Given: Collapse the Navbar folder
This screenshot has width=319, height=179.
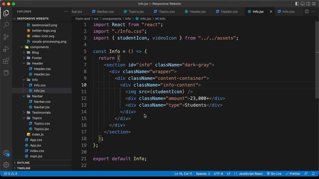Looking at the screenshot, I should [37, 96].
